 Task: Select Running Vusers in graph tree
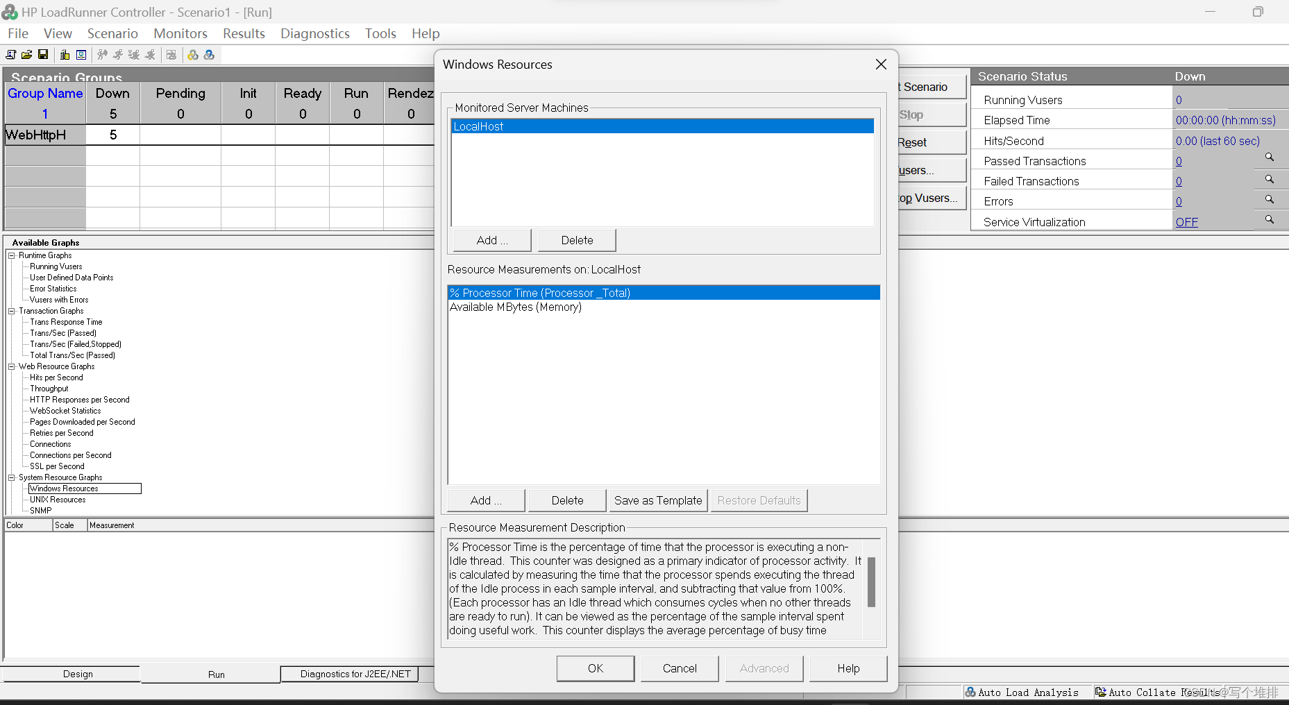(x=56, y=266)
